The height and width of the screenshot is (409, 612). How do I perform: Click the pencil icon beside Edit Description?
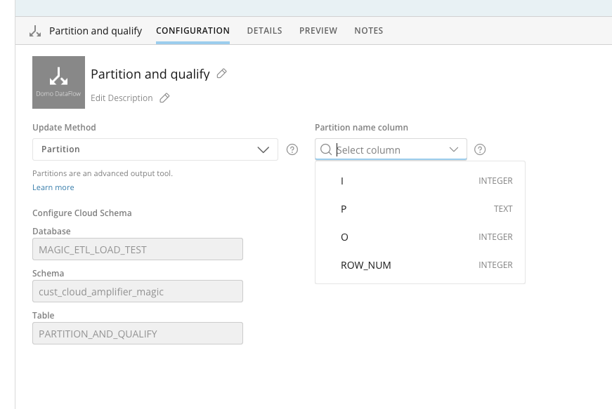[x=164, y=98]
